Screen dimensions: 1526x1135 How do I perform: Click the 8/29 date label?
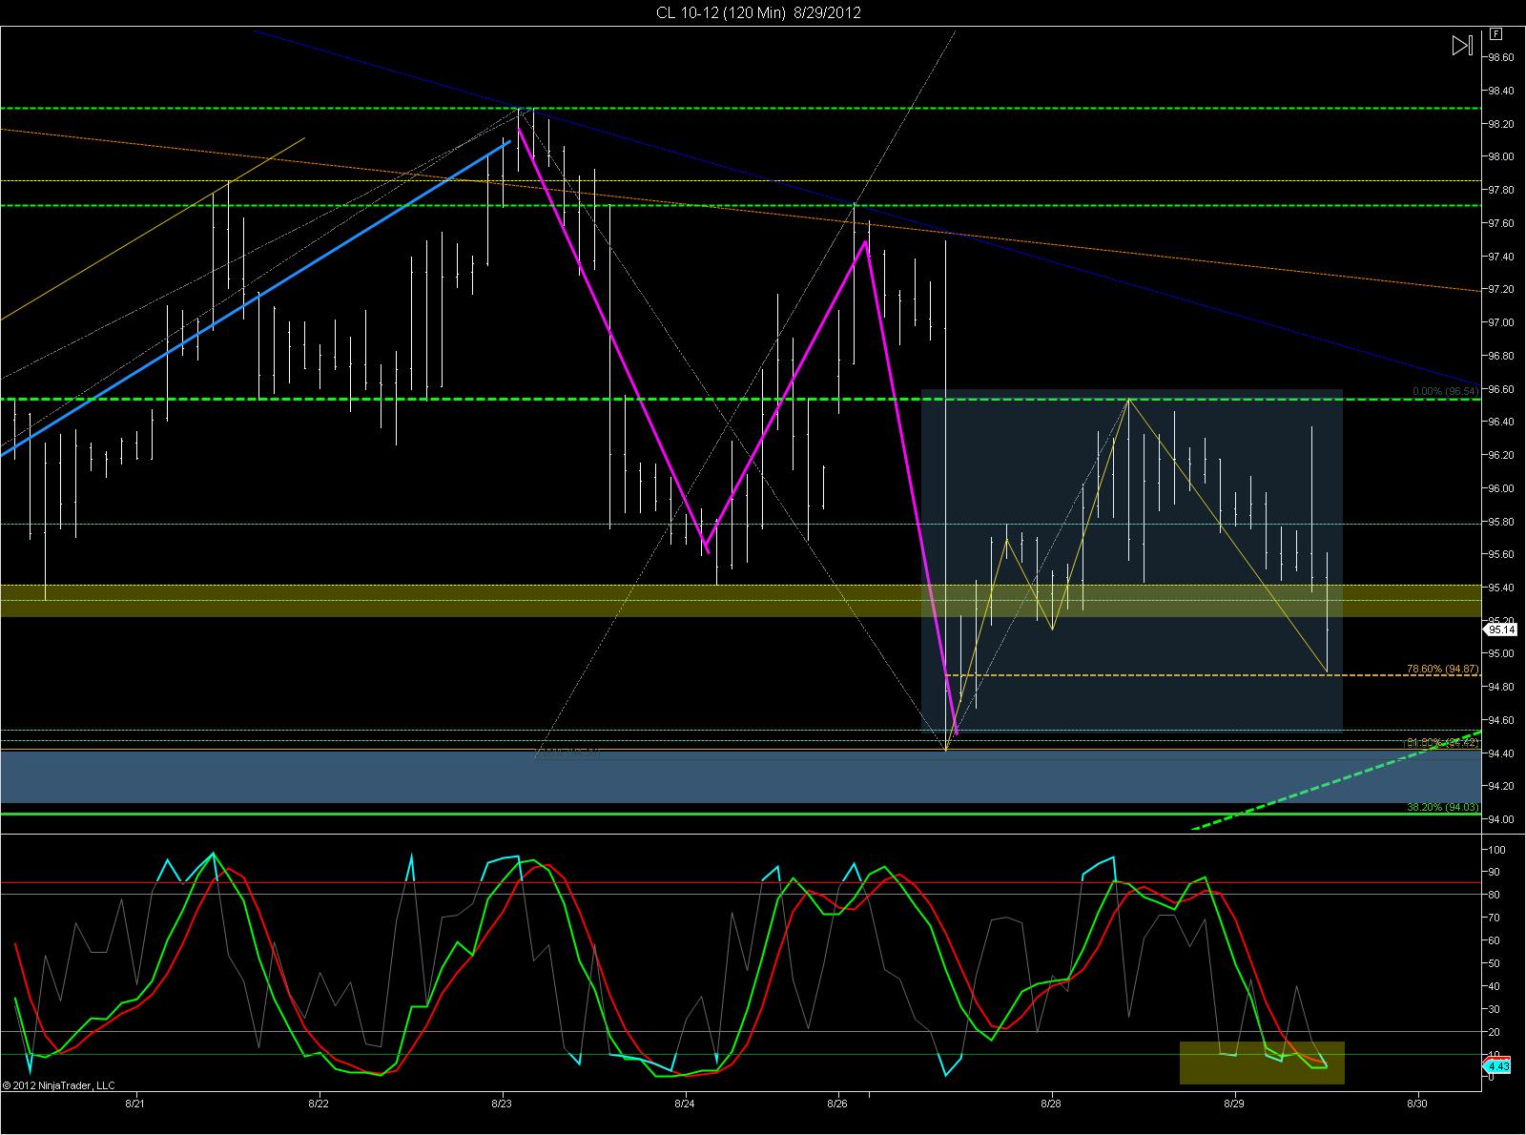(x=1234, y=1103)
